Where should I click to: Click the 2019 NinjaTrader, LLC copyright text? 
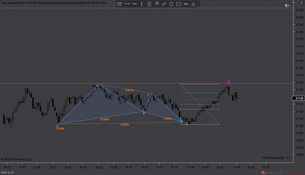coord(17,159)
